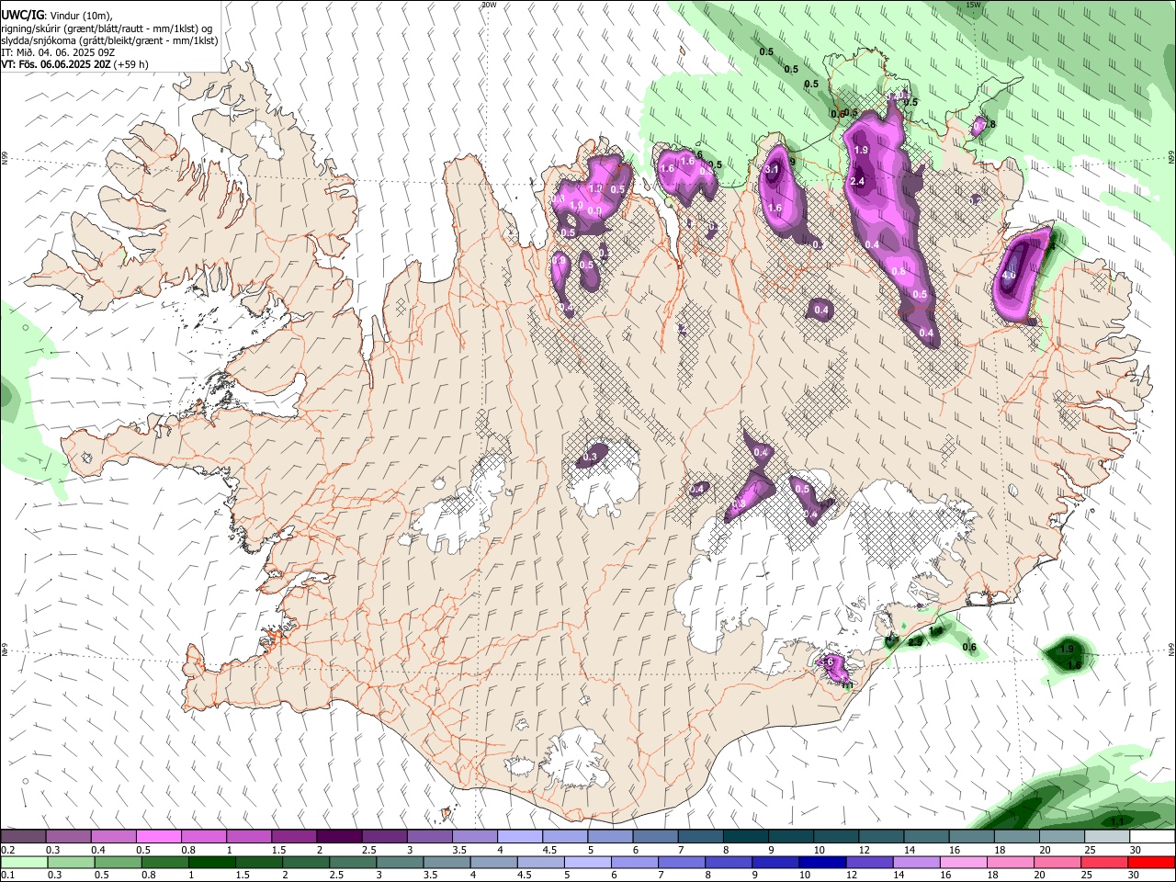Pick rain legend navy blue swatch between 10 and 12
Viewport: 1176px width, 882px height.
(822, 863)
